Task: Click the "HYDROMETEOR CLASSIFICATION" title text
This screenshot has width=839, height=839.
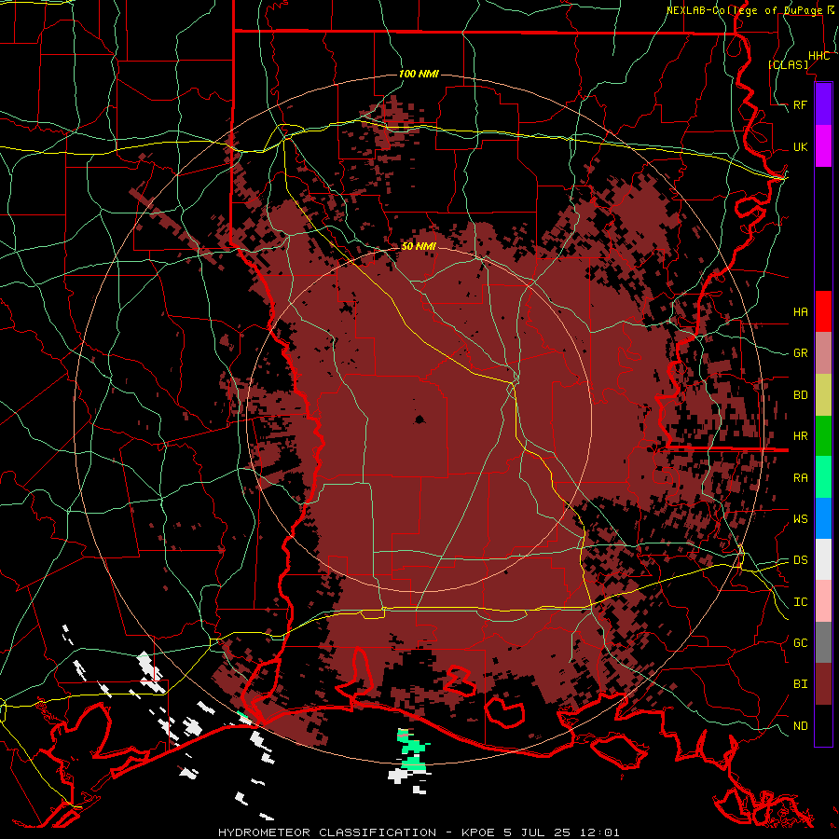Action: (x=327, y=832)
